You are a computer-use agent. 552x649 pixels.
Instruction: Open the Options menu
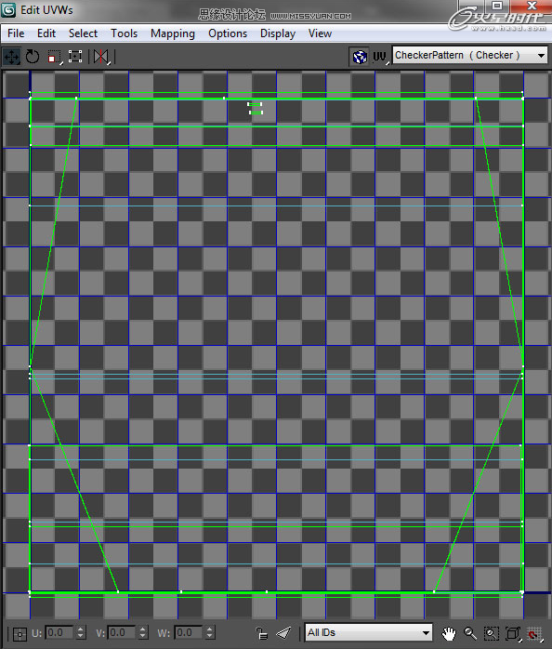click(228, 33)
